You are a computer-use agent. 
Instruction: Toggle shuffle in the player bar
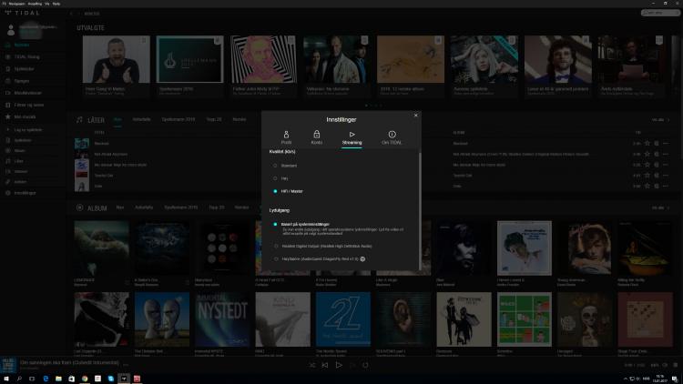click(311, 365)
